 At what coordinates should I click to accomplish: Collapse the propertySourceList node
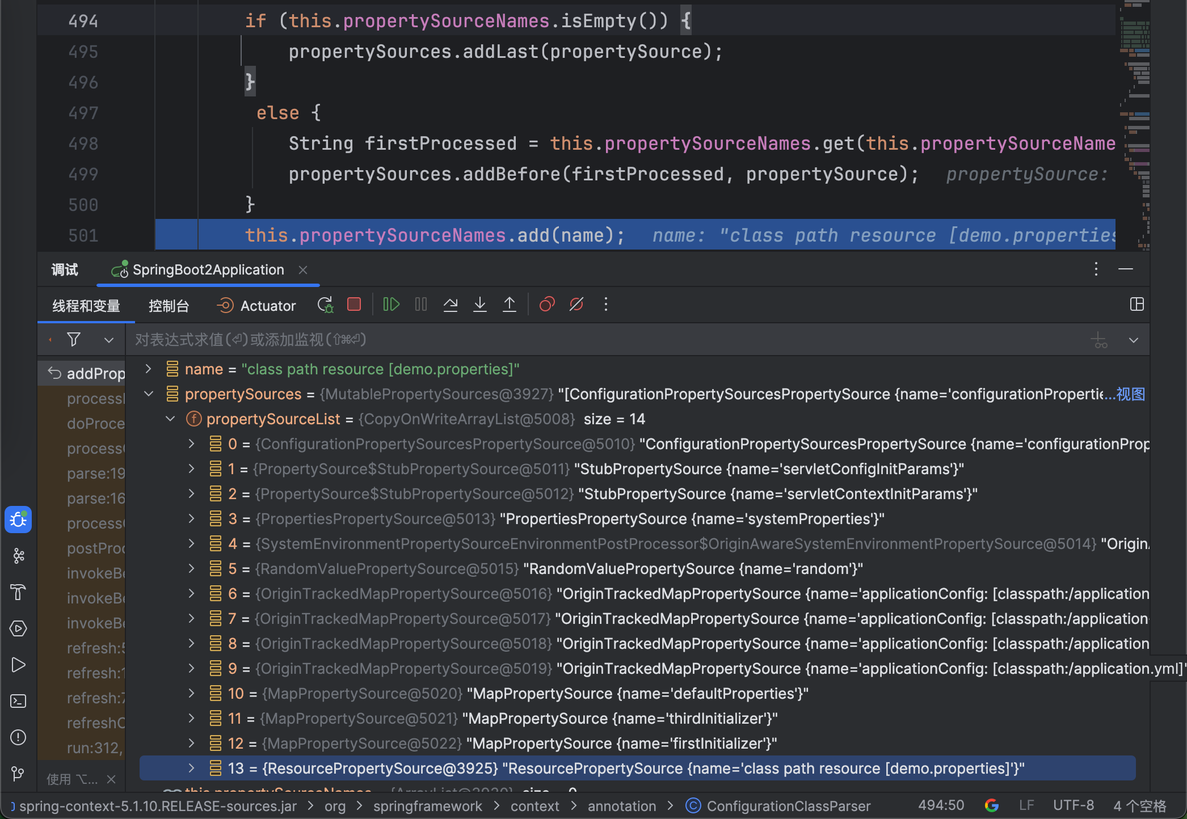(x=170, y=419)
